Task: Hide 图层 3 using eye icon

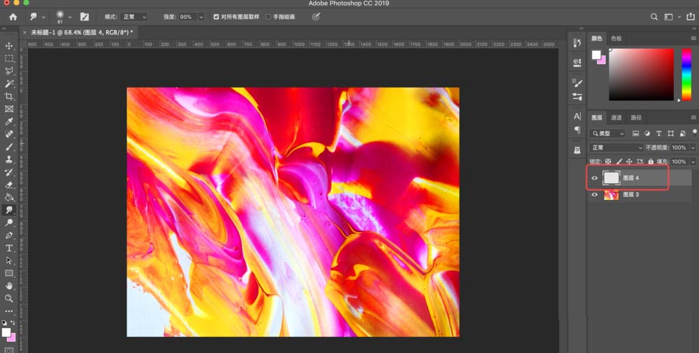Action: click(595, 195)
